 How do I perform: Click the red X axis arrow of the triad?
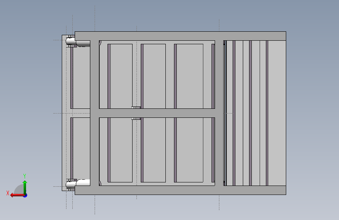coord(17,195)
